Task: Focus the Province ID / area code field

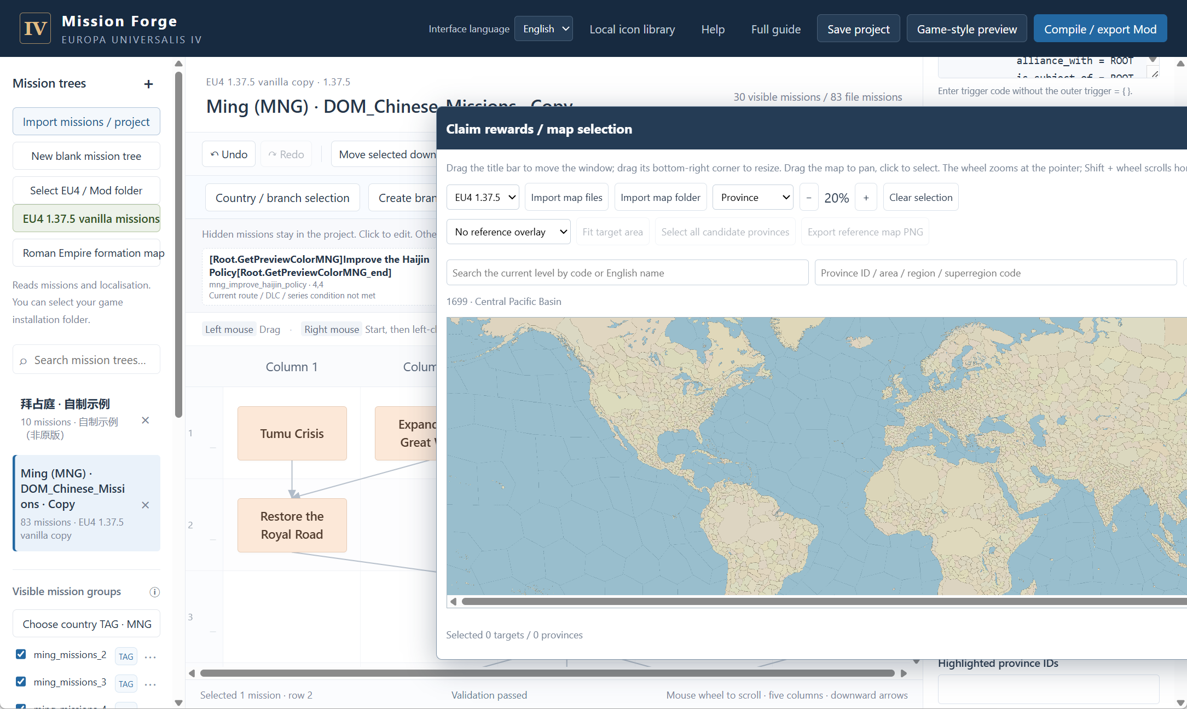Action: coord(995,273)
